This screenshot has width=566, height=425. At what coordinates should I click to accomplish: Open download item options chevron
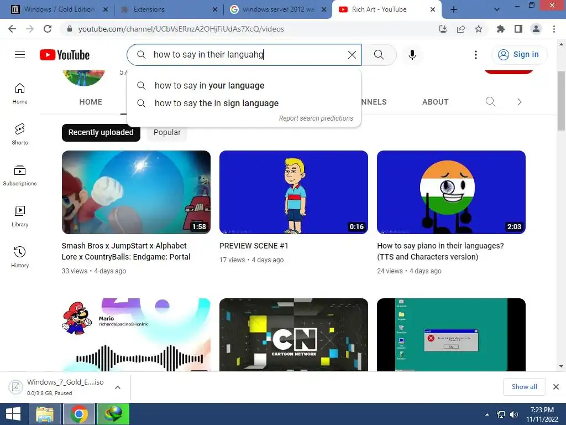click(x=118, y=387)
